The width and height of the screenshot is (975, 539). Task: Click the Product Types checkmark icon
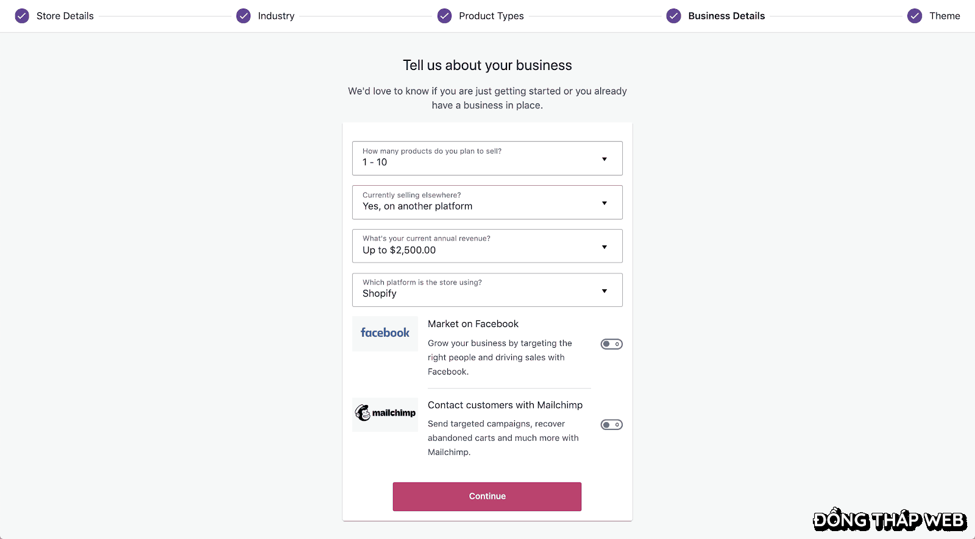(x=445, y=16)
